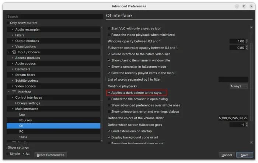This screenshot has height=163, width=258.
Task: Uncheck Display background cone or art
Action: click(x=109, y=137)
